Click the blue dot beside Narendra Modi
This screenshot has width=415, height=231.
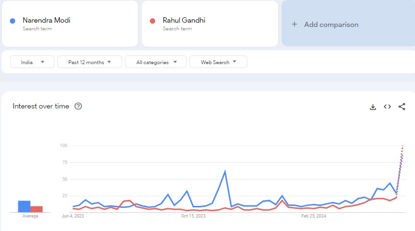coord(13,21)
